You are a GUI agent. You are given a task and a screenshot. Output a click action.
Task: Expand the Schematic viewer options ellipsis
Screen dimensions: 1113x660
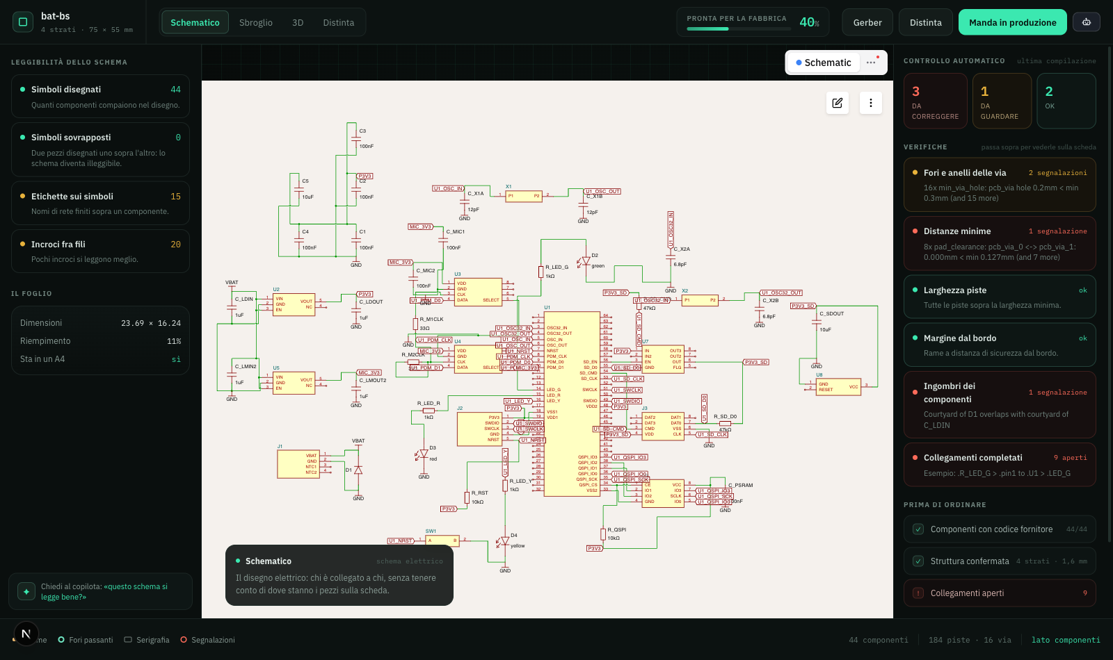(x=871, y=63)
